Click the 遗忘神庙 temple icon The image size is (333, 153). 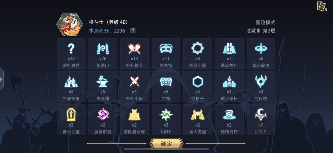pos(229,49)
